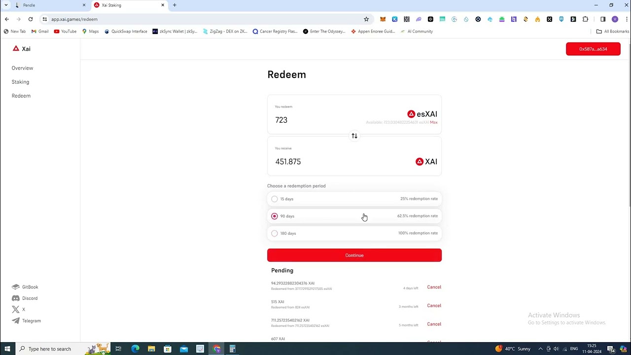The image size is (631, 355).
Task: Launch Microsoft Edge from taskbar
Action: pyautogui.click(x=135, y=349)
